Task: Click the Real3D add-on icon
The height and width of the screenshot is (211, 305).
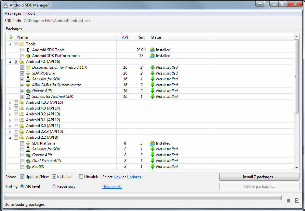Action: coord(28,166)
